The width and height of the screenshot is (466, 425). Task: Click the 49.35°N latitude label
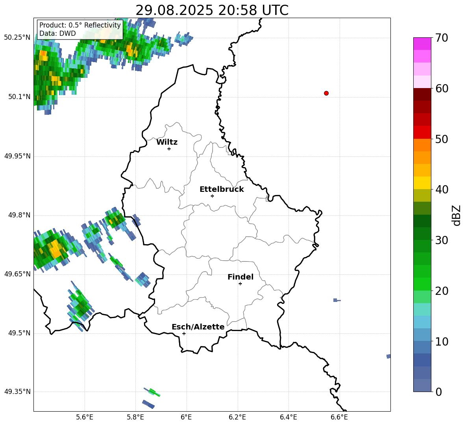(17, 392)
